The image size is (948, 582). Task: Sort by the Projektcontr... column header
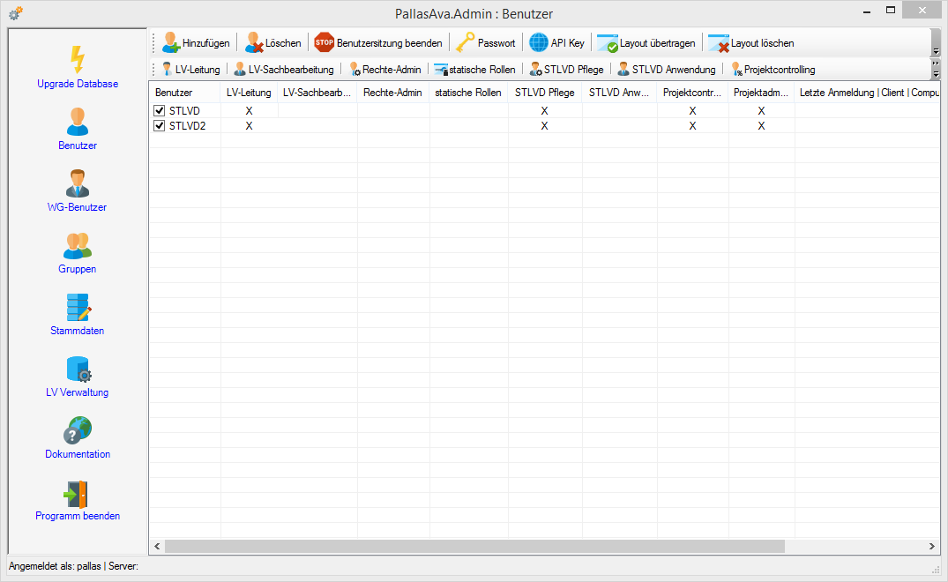[x=693, y=93]
